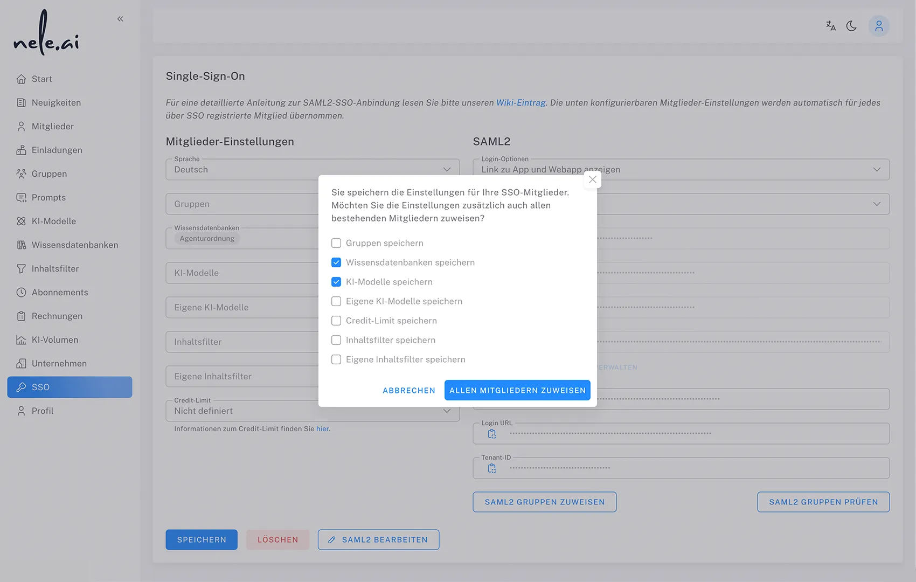The image size is (916, 582).
Task: Open the Wiki-Eintrag link
Action: pos(521,103)
